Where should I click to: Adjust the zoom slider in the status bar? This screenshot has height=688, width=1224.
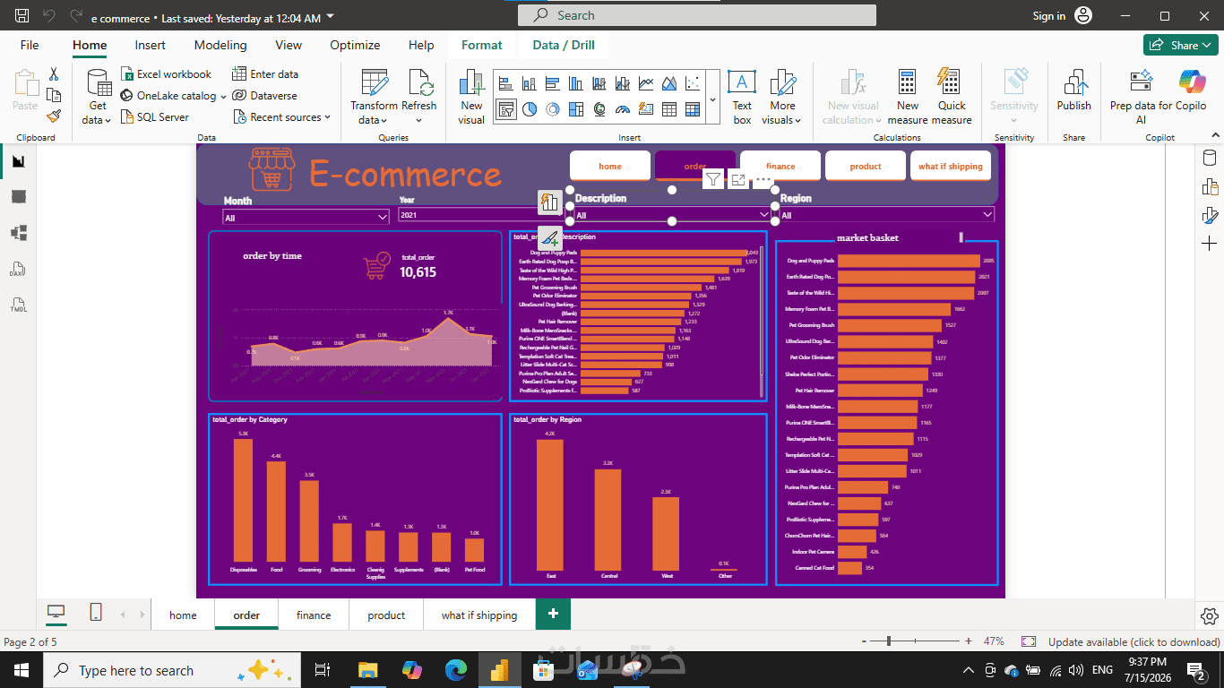coord(888,641)
